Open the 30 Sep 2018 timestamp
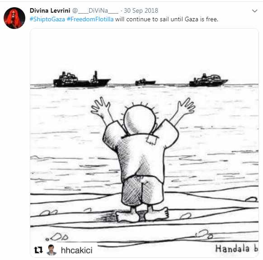Screen dimensions: 263x260 point(141,10)
